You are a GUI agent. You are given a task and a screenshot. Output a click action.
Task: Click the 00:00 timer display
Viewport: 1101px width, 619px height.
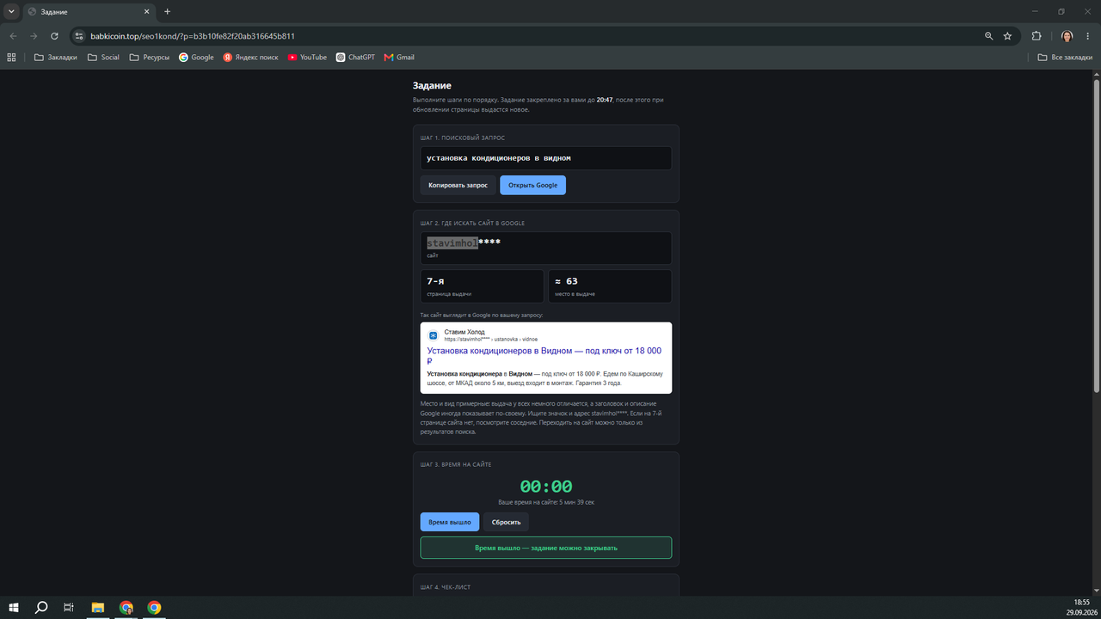click(x=546, y=487)
